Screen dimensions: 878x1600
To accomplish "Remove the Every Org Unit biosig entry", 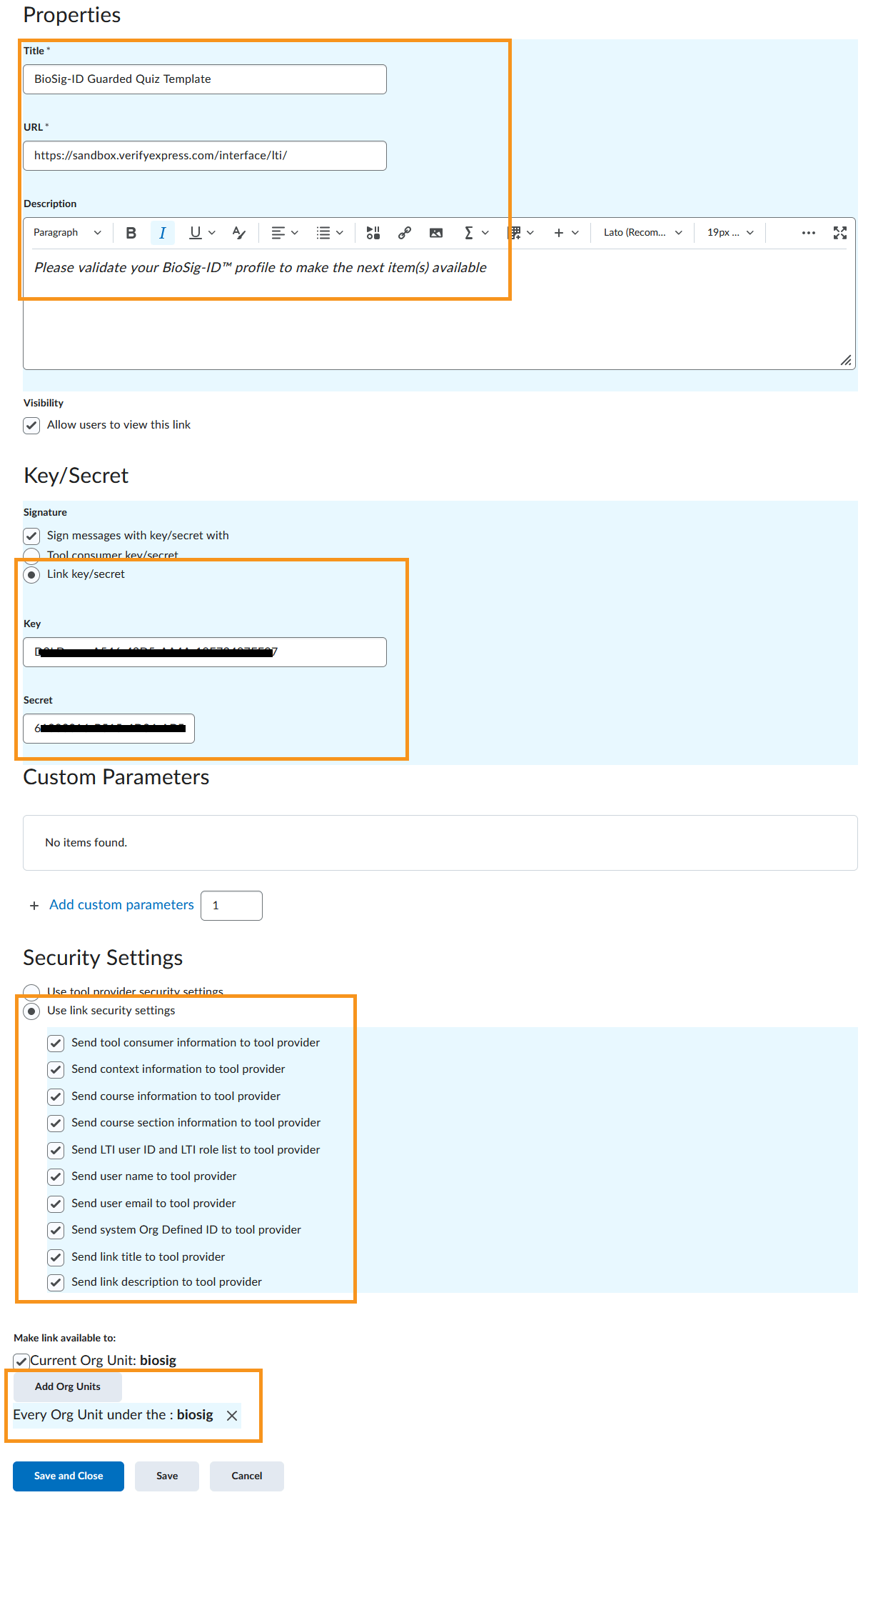I will pos(232,1416).
